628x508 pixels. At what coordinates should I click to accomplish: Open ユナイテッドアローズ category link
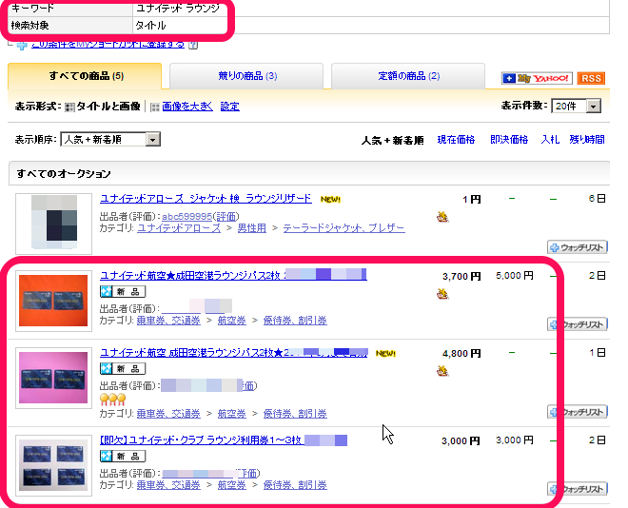(179, 228)
